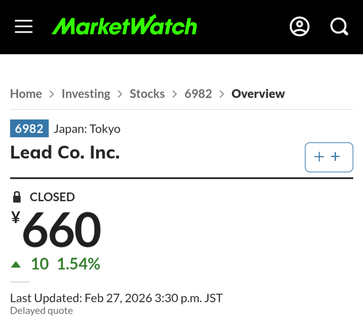
Task: Click the Delayed quote note
Action: point(41,311)
